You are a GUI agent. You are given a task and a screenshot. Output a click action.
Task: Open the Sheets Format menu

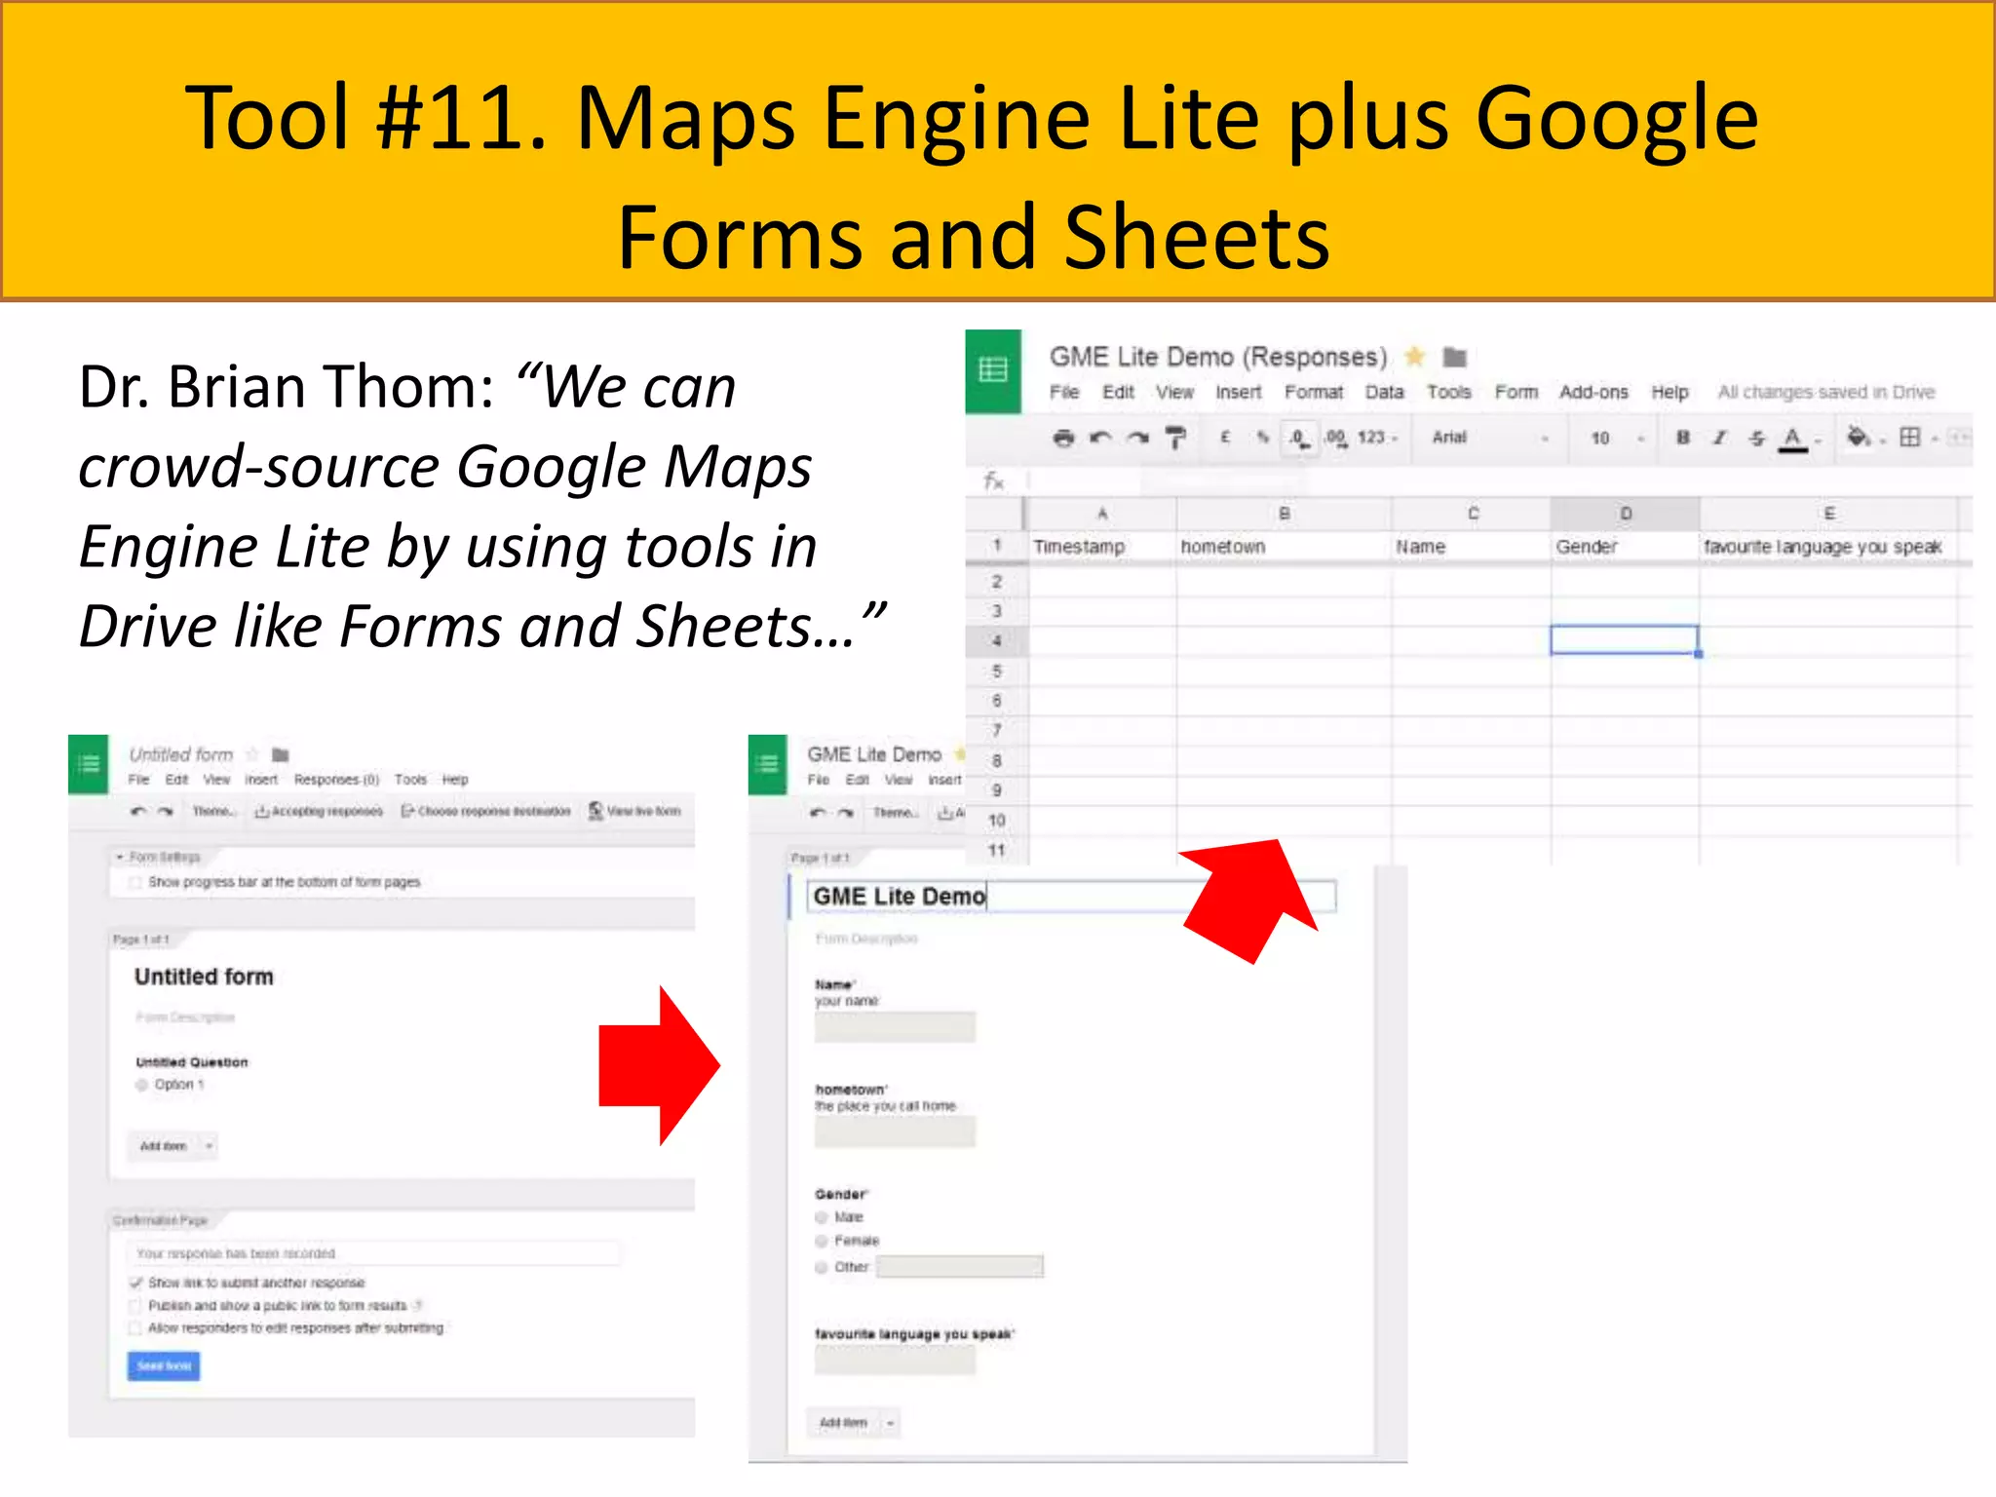[1313, 392]
